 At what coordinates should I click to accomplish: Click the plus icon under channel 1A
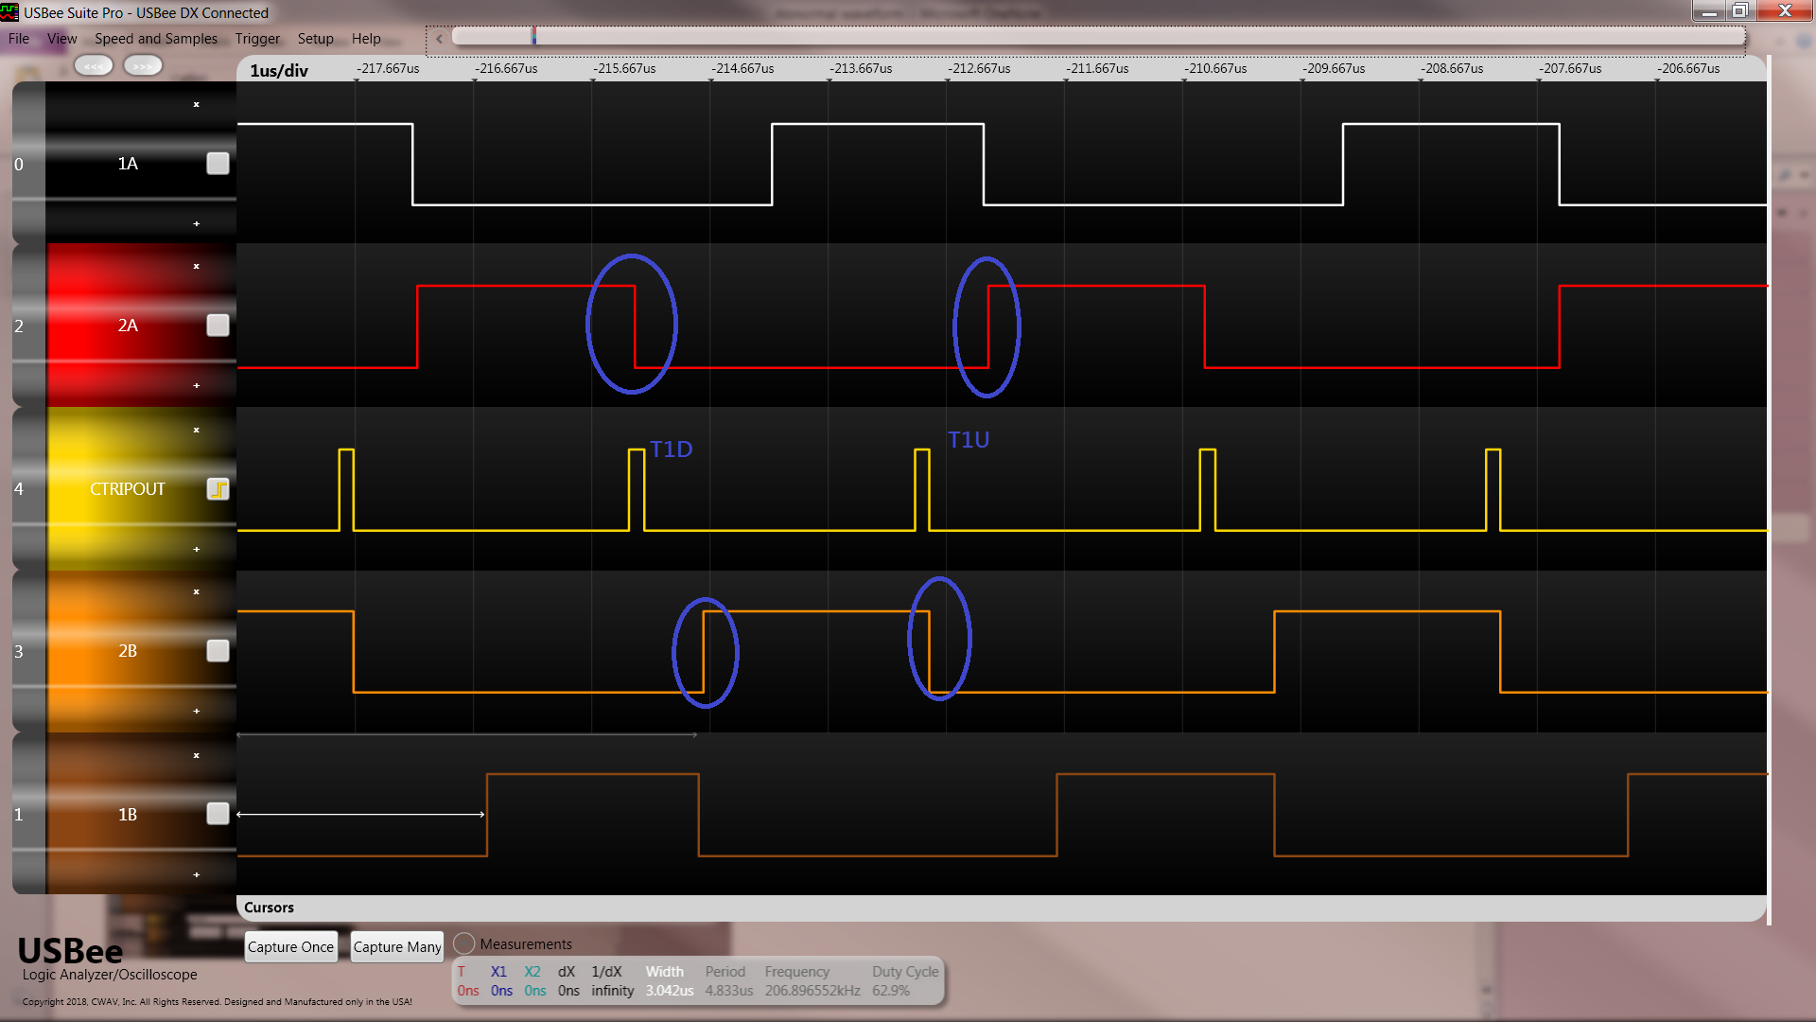197,224
